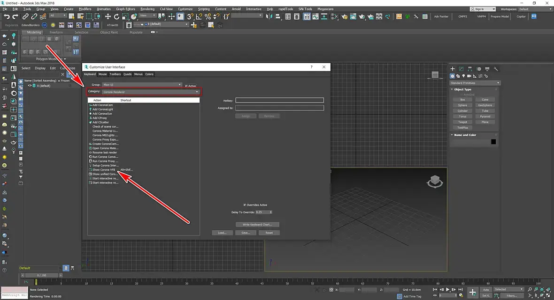Open the Rendering menu
The width and height of the screenshot is (554, 300).
click(147, 9)
